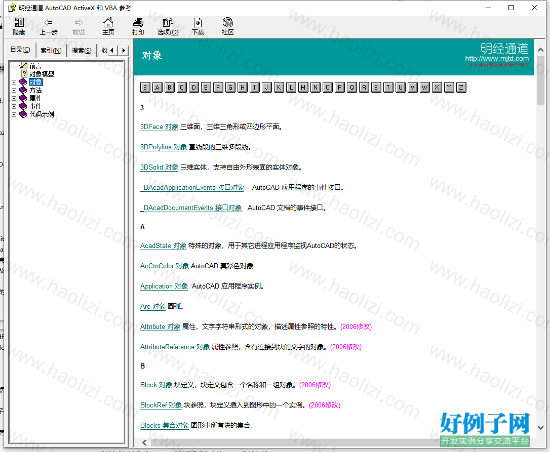This screenshot has width=550, height=452.
Task: Switch to the 搜索(S) tab
Action: pos(82,51)
